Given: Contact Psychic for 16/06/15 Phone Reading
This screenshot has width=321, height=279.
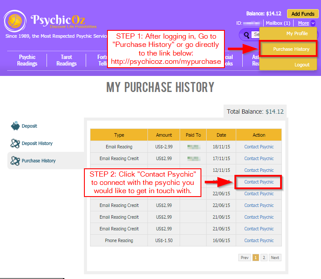Looking at the screenshot, I should [259, 241].
